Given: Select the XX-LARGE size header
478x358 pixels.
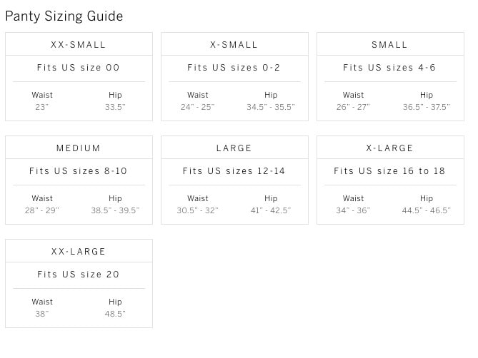Looking at the screenshot, I should pyautogui.click(x=79, y=252).
